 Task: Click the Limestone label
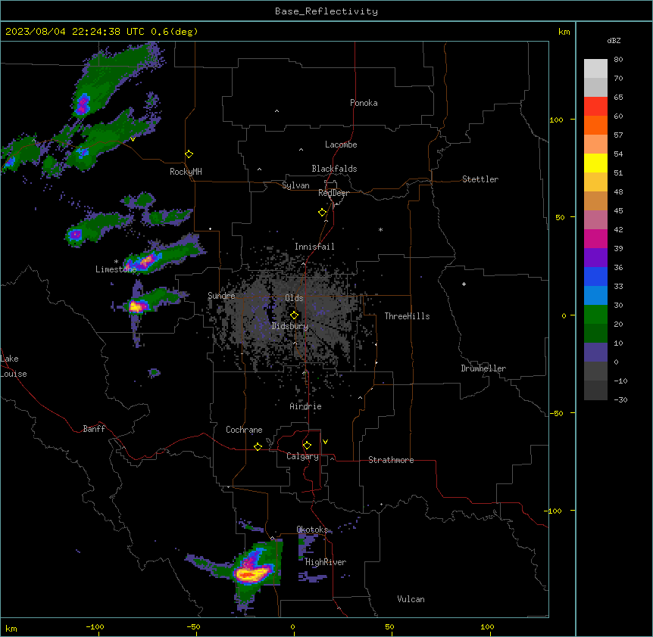click(x=116, y=269)
